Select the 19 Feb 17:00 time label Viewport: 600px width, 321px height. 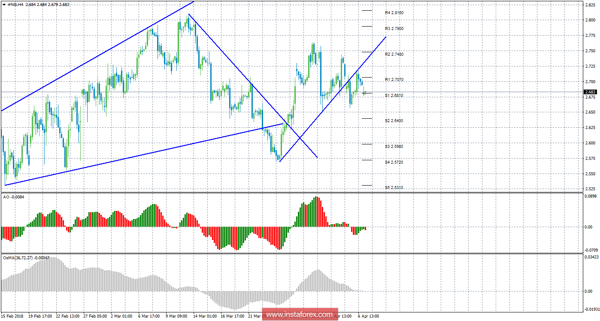coord(40,316)
